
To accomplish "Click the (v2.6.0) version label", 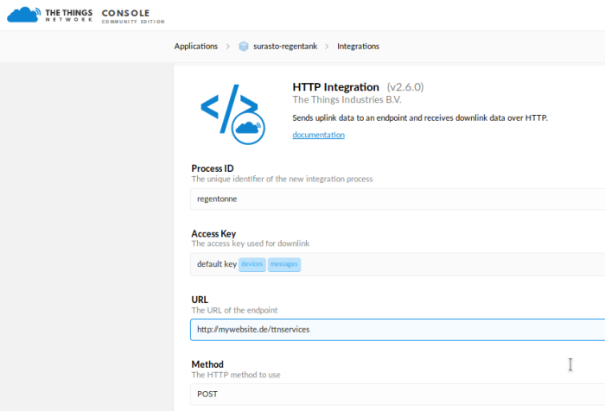I will coord(405,87).
